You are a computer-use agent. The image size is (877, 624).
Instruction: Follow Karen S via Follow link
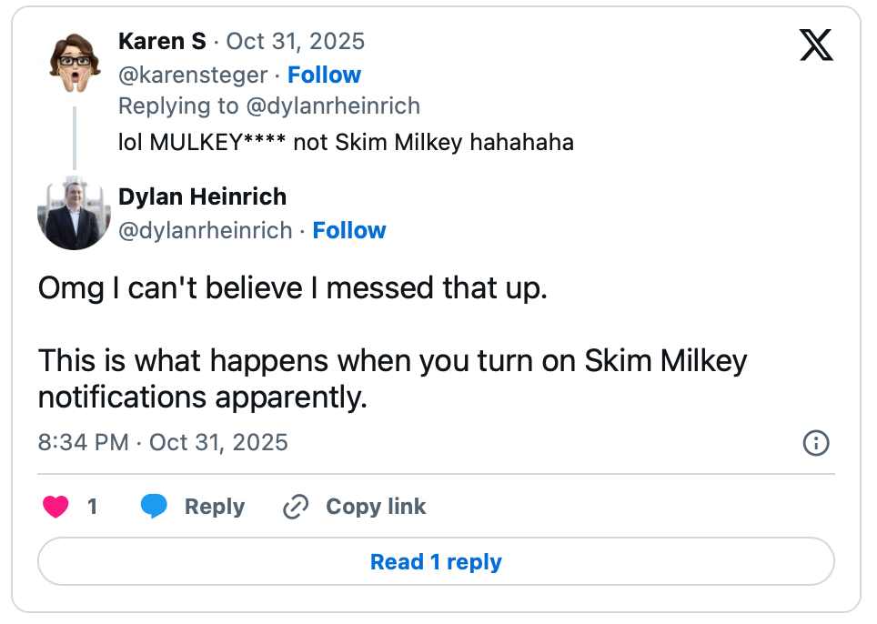[324, 75]
